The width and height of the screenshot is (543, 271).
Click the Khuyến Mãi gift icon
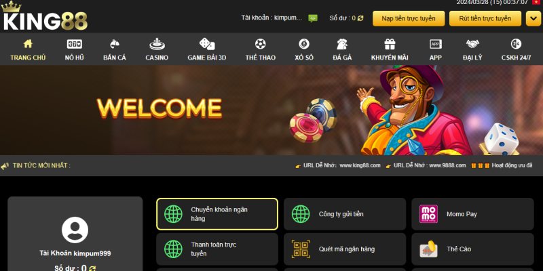390,44
